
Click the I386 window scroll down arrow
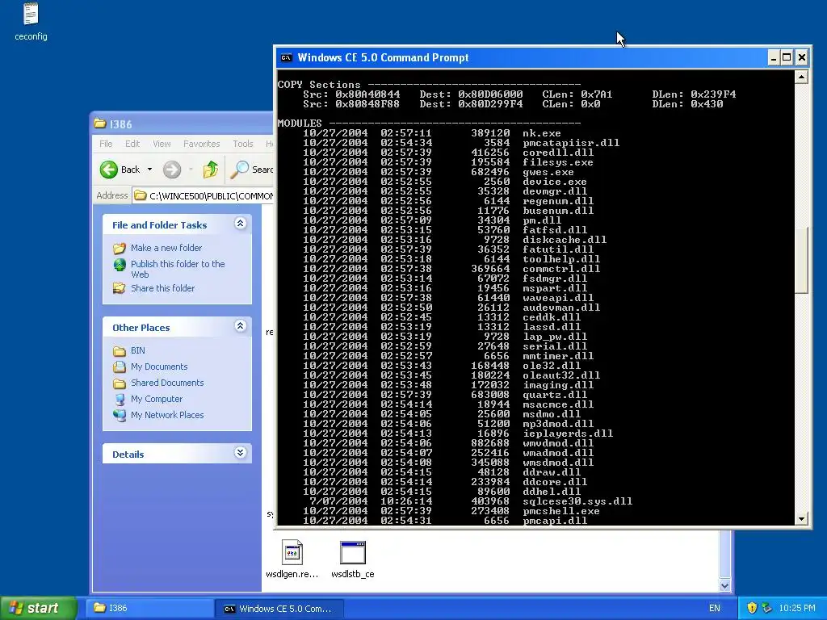[724, 585]
